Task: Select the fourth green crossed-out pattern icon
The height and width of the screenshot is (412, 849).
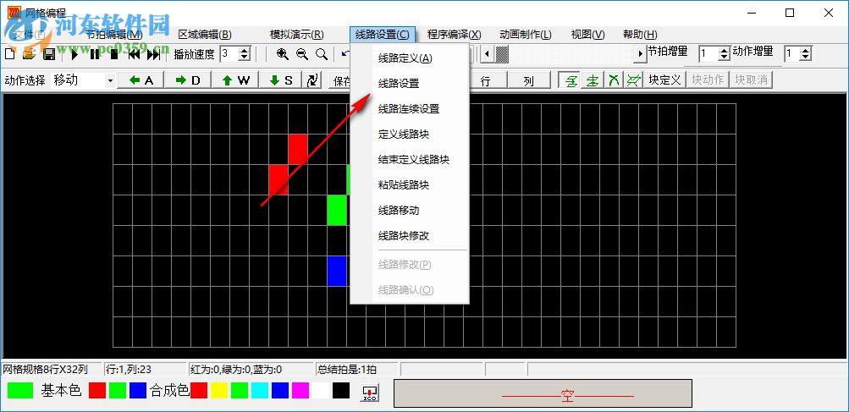Action: (x=632, y=80)
